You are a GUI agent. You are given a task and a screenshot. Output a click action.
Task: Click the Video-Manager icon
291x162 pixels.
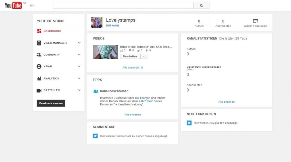[39, 43]
